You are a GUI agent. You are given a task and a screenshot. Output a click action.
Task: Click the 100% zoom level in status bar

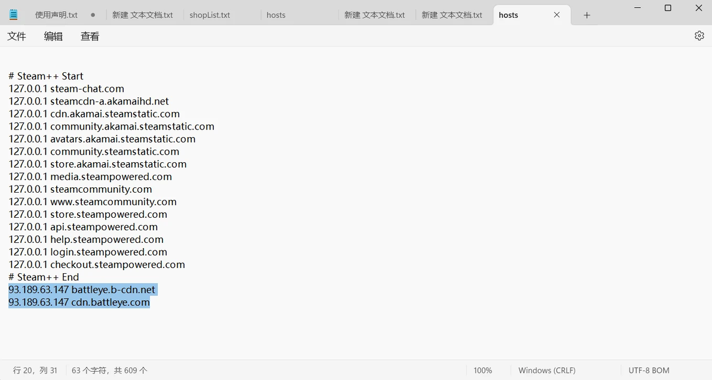[483, 370]
